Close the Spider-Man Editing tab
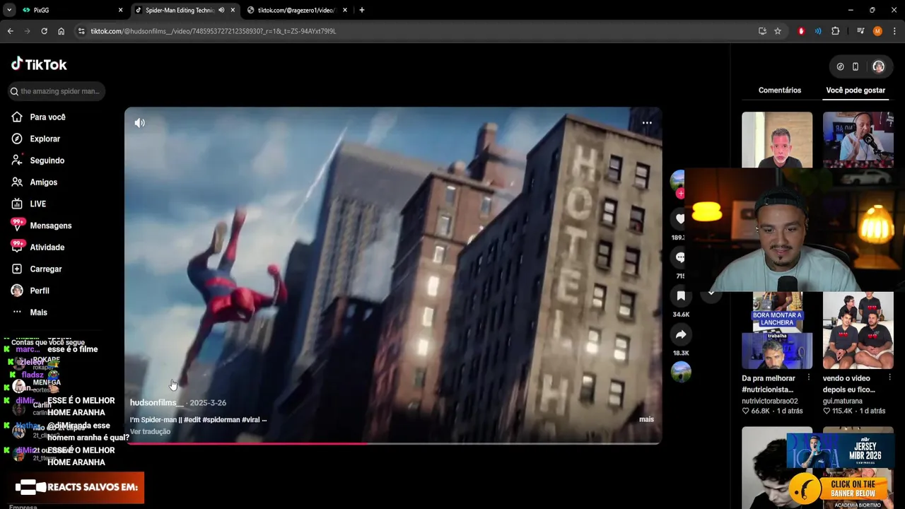This screenshot has width=905, height=509. pos(233,10)
